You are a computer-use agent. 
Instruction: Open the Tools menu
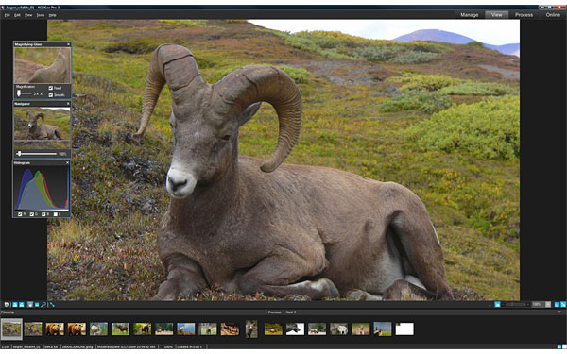coord(40,15)
